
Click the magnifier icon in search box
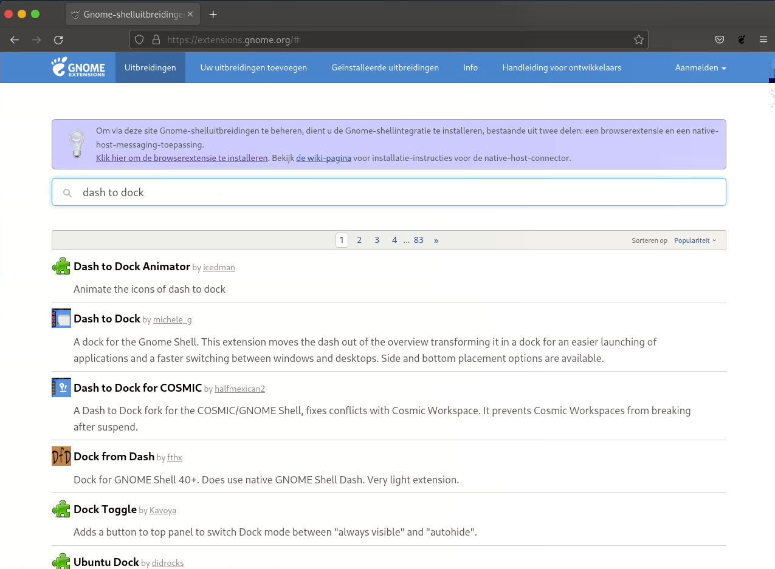[67, 193]
